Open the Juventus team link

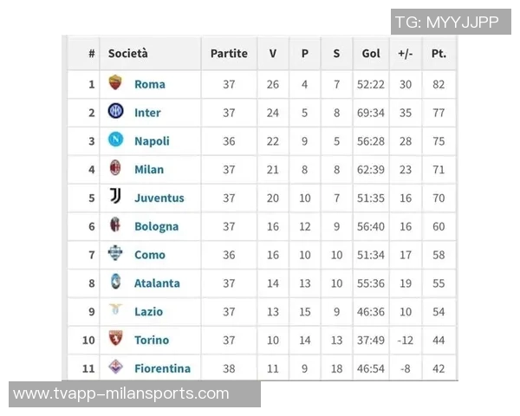[159, 198]
